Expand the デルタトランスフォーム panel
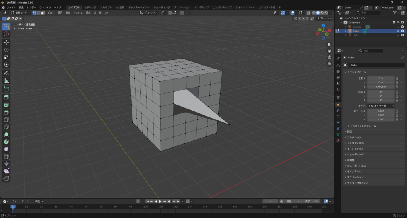Image resolution: width=407 pixels, height=218 pixels. (x=362, y=126)
